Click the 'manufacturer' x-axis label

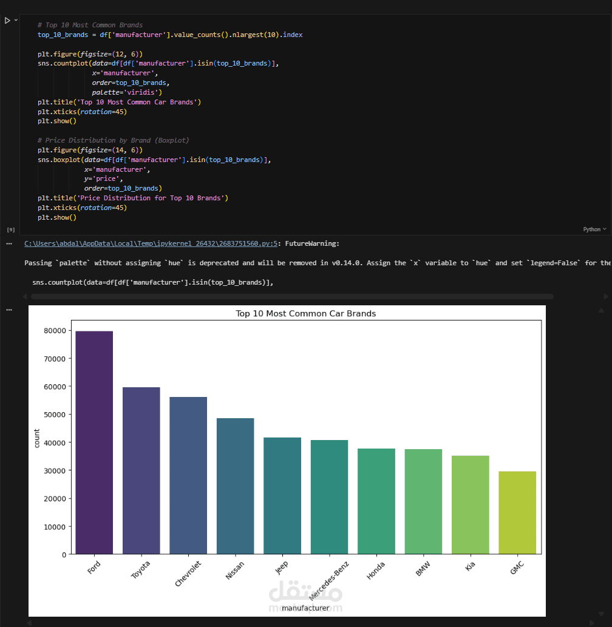(305, 608)
